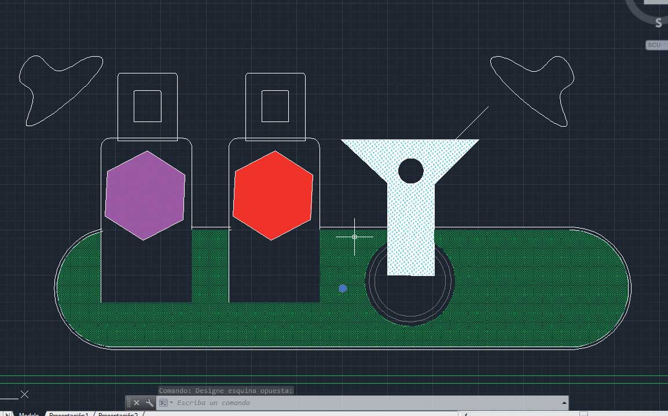Click the 'Escriba un comando' input field
This screenshot has height=416, width=668.
click(x=347, y=403)
